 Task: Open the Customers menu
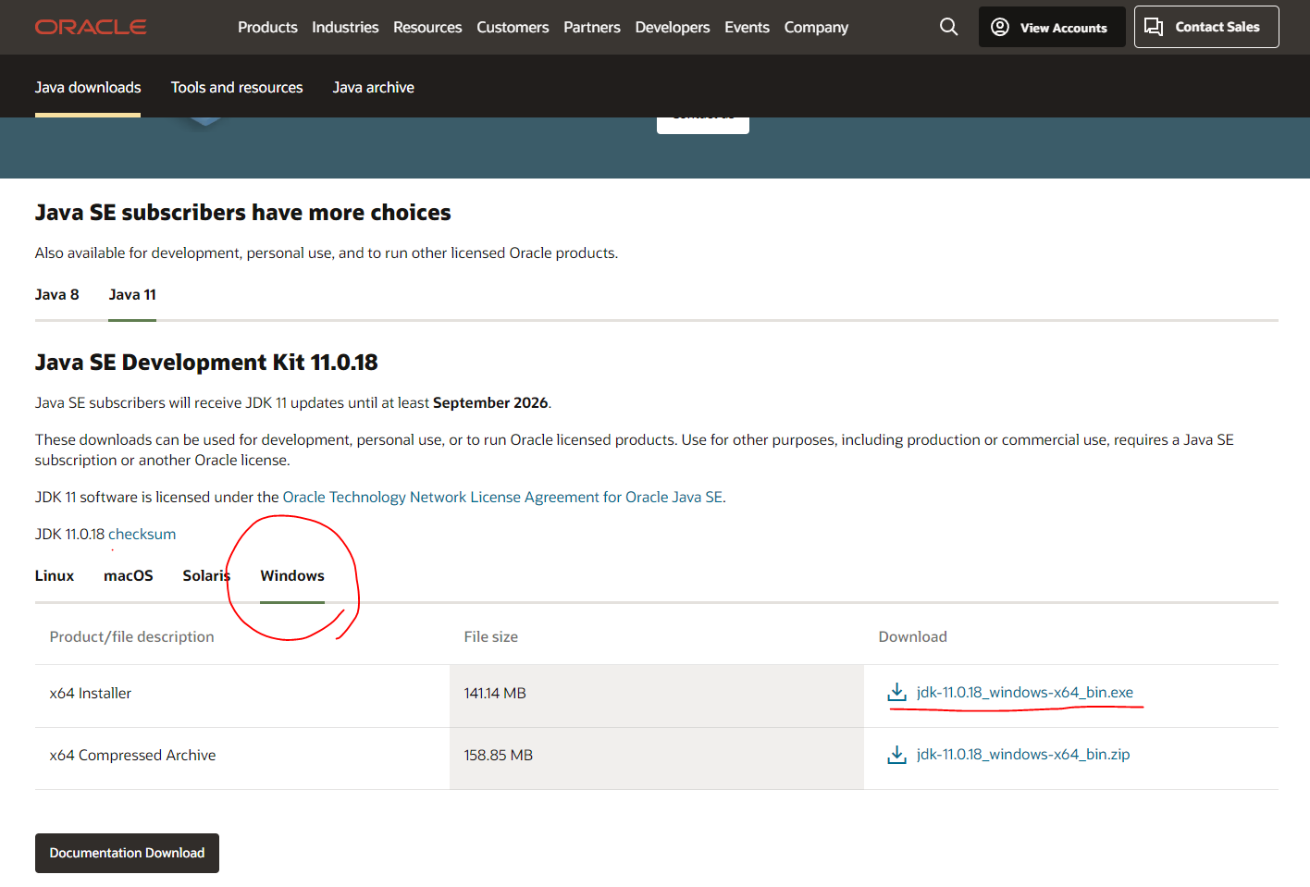[x=513, y=27]
